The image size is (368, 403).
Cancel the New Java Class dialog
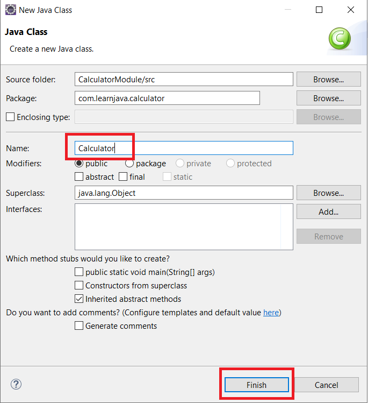(326, 385)
